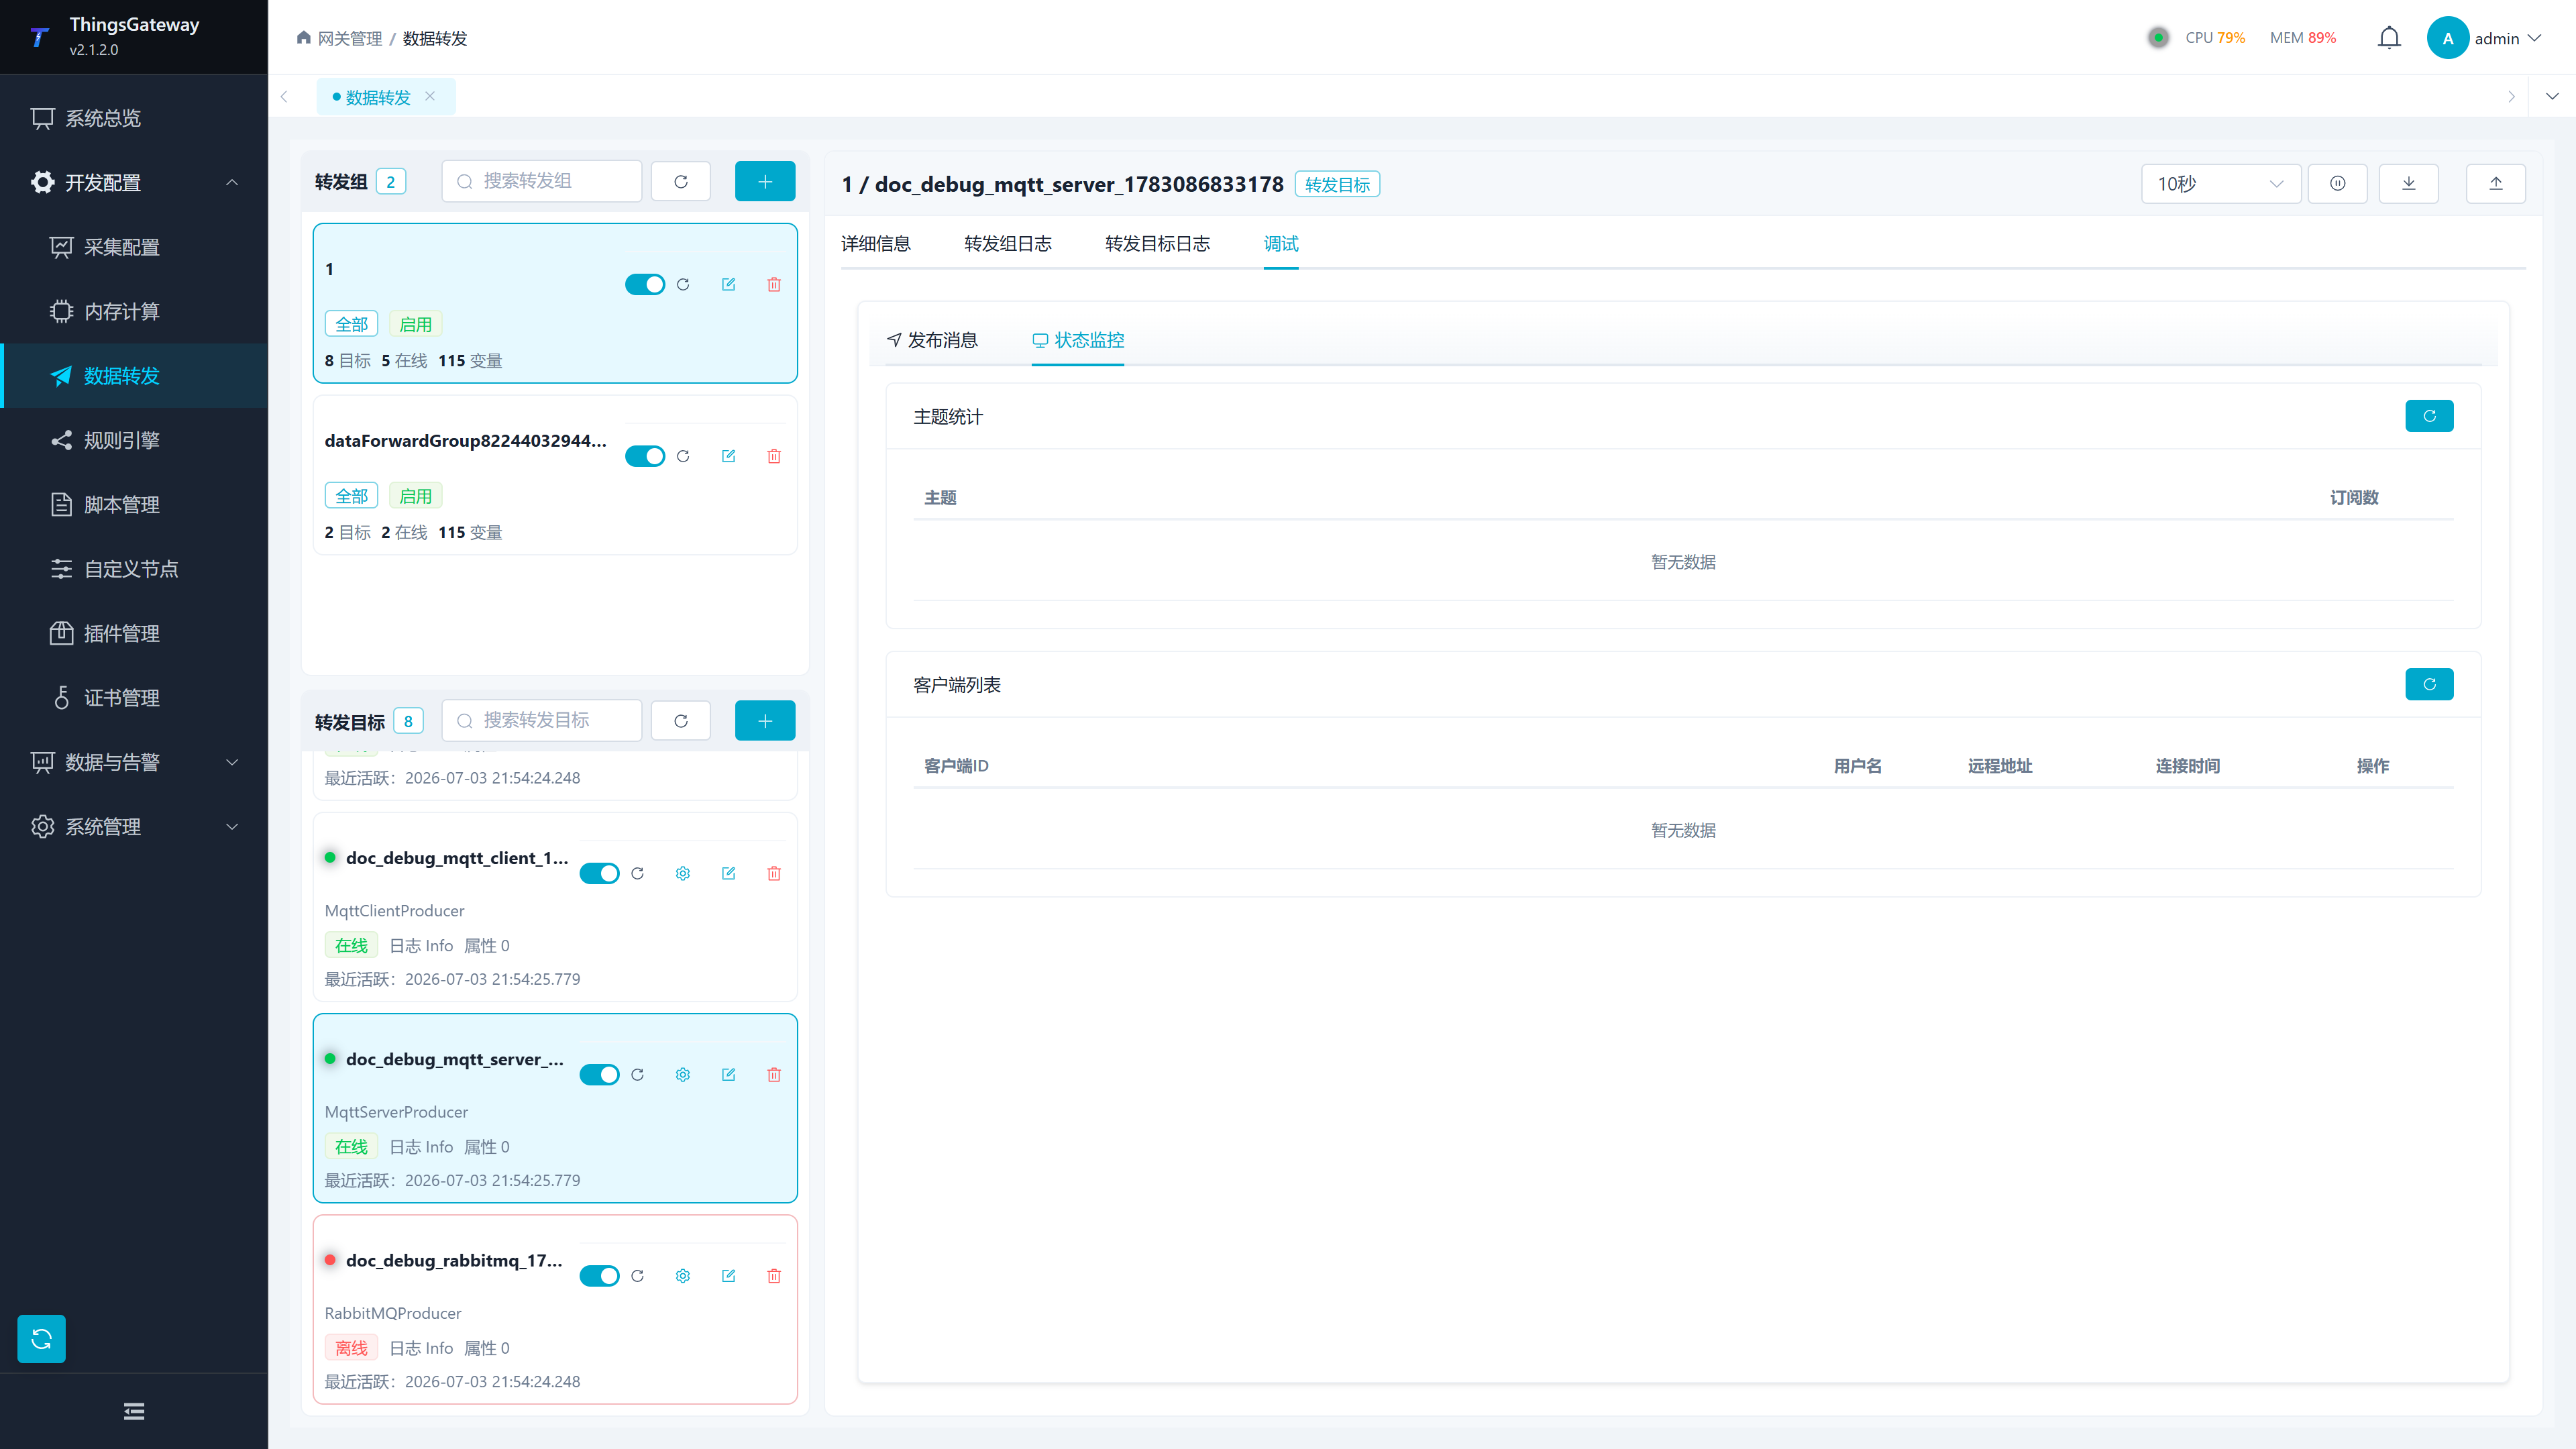The image size is (2576, 1449).
Task: Open settings gear for doc_debug_mqtt_client target
Action: point(683,873)
